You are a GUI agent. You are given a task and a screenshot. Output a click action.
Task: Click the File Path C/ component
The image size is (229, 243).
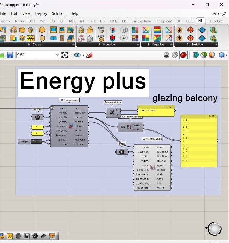[x=37, y=117]
